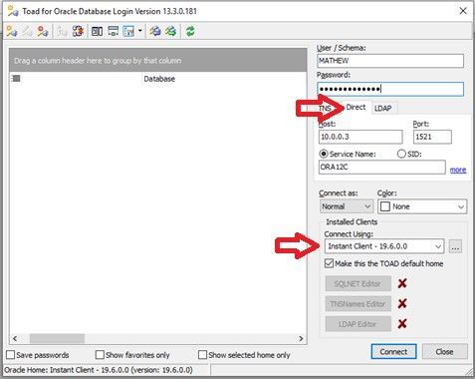This screenshot has width=475, height=379.
Task: Click the red X beside SQLNET Editor
Action: click(402, 283)
